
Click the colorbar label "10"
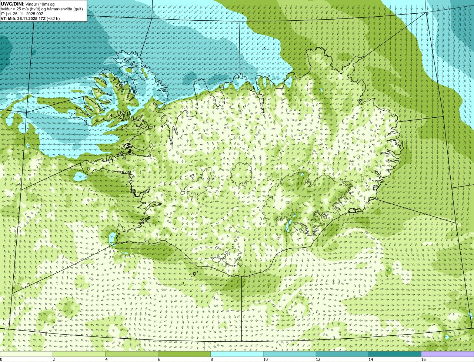[265, 359]
